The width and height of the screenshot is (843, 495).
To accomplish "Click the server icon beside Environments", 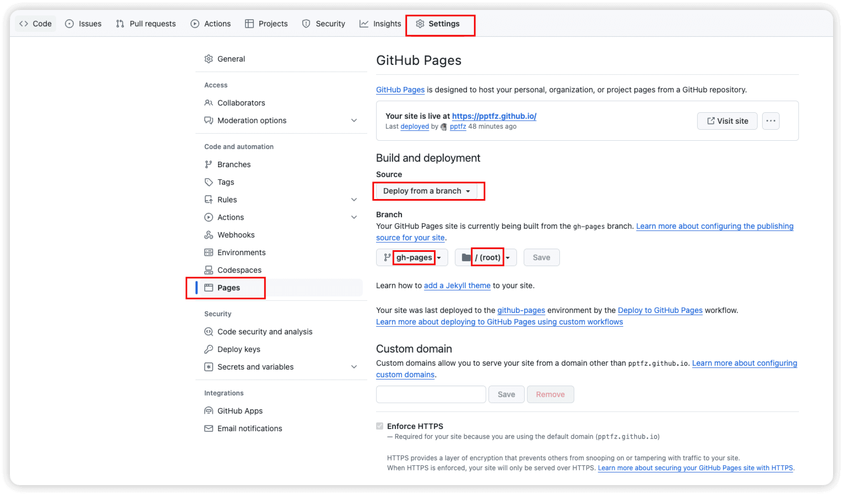I will point(209,252).
